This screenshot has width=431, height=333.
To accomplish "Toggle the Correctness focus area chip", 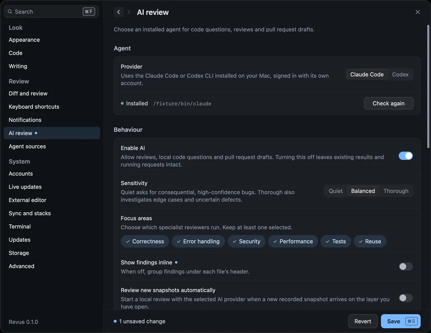I will pyautogui.click(x=145, y=241).
